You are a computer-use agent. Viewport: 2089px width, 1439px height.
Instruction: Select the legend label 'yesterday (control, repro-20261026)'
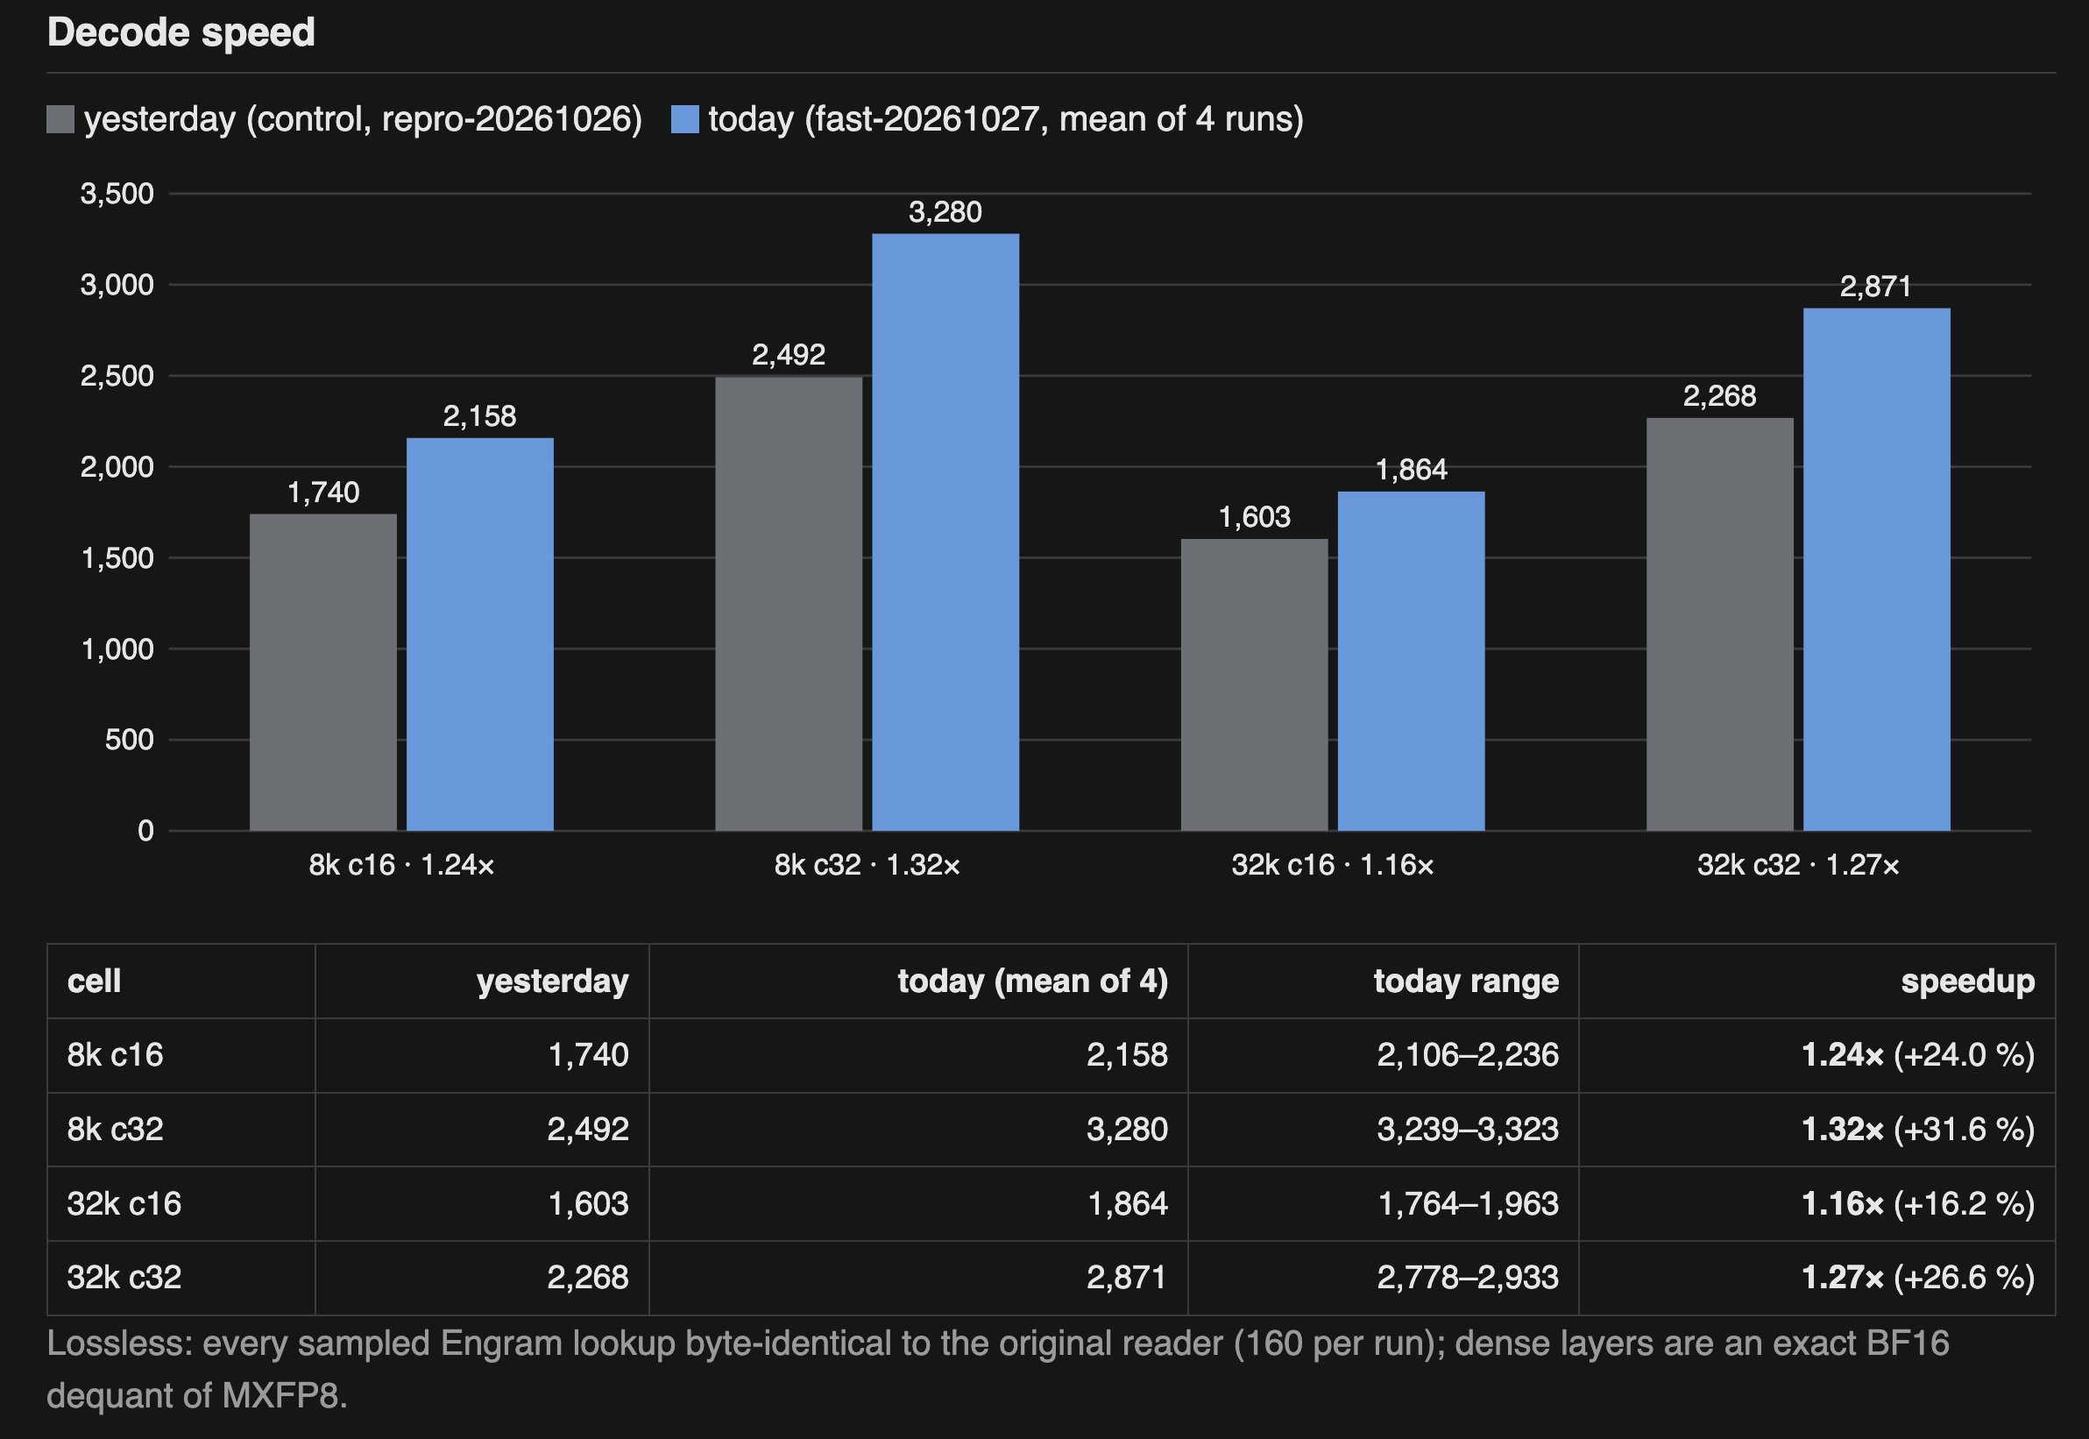pos(364,119)
